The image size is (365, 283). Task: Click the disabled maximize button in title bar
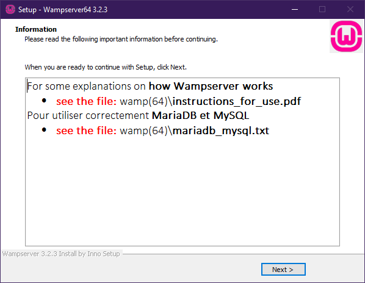click(x=322, y=10)
